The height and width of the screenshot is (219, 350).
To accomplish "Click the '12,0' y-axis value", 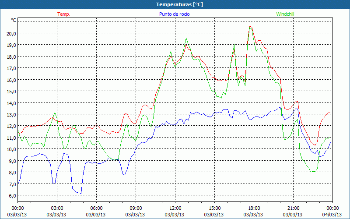I will coord(11,126).
